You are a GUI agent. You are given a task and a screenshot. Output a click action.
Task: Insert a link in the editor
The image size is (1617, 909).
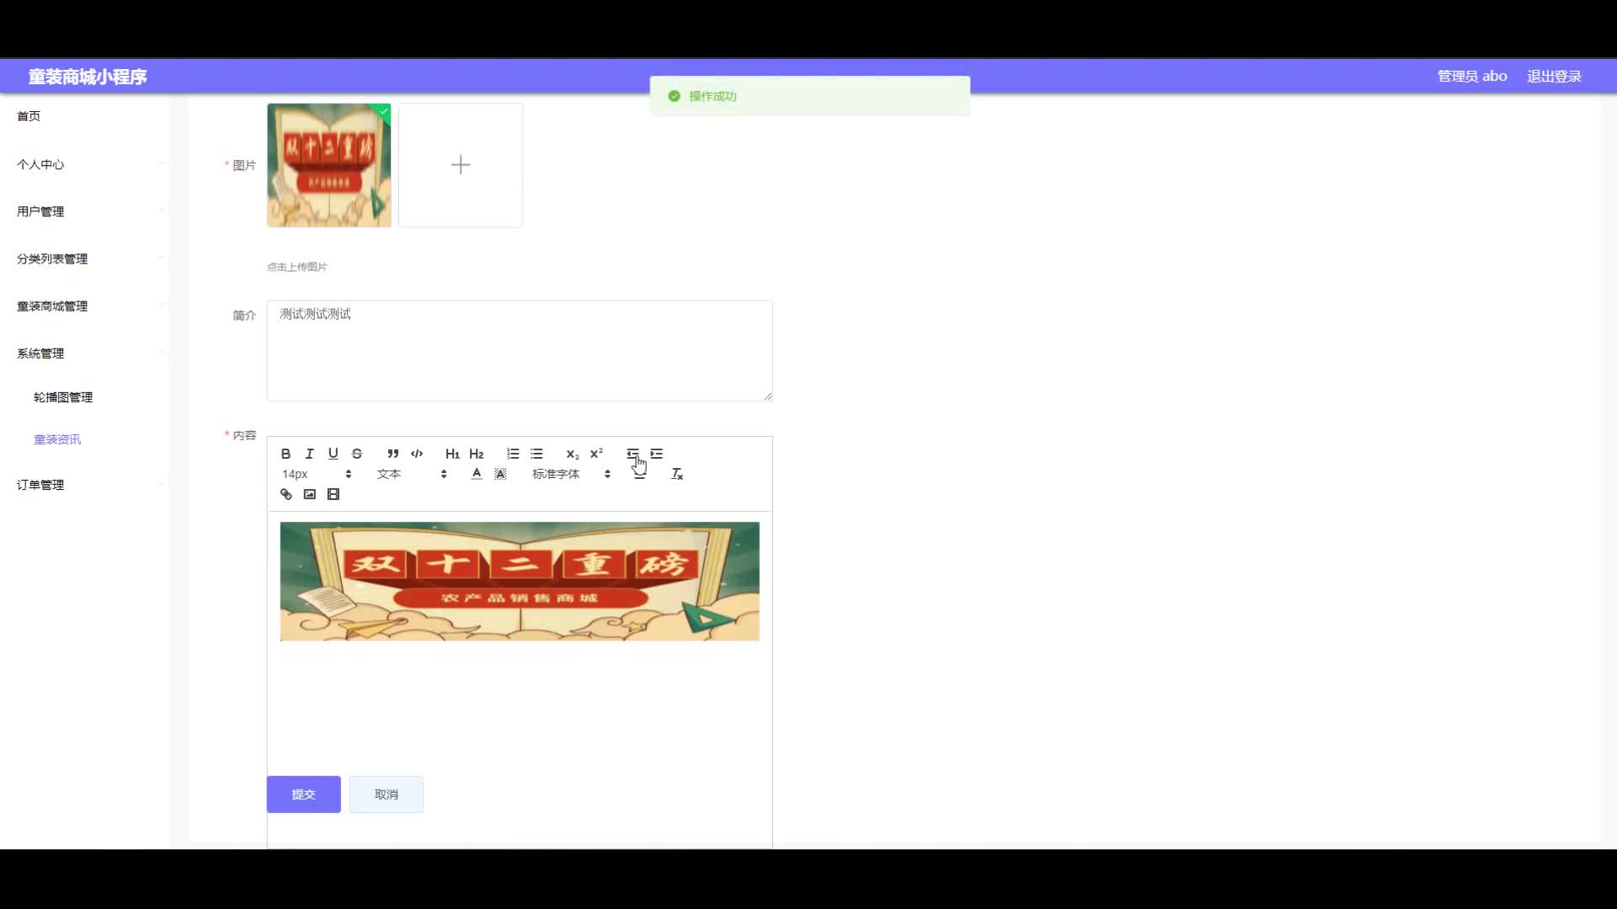coord(286,495)
